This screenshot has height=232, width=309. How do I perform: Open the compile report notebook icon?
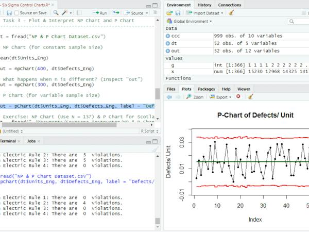(x=79, y=13)
